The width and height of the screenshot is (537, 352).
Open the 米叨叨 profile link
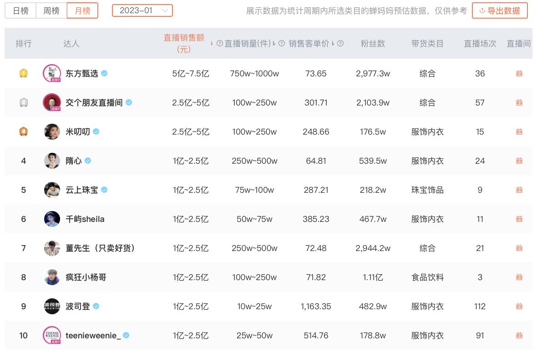click(78, 131)
